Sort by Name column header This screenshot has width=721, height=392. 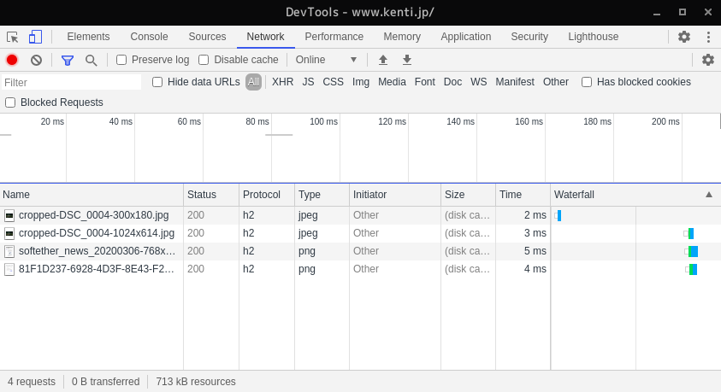click(x=92, y=195)
